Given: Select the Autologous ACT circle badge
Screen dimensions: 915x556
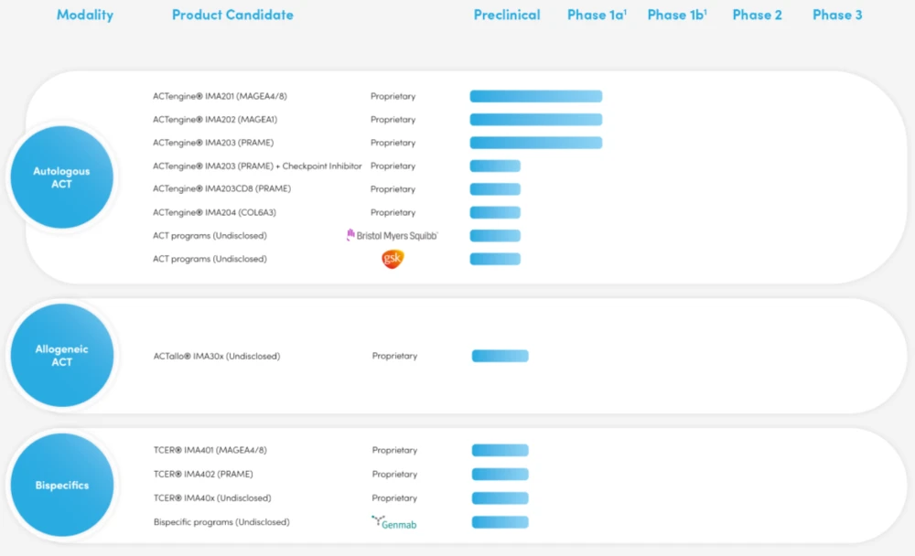Looking at the screenshot, I should [x=60, y=178].
